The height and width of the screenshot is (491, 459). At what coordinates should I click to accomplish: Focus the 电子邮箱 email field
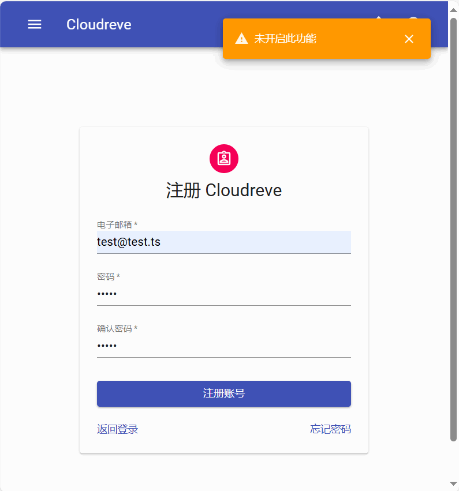[x=223, y=242]
